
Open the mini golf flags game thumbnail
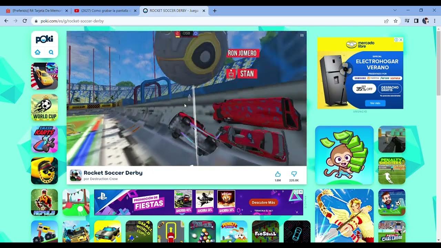[x=76, y=203]
